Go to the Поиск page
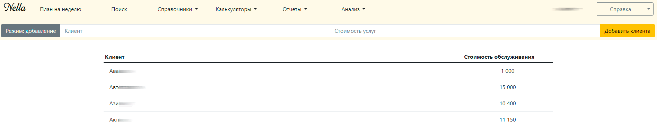The height and width of the screenshot is (126, 657). [x=119, y=9]
